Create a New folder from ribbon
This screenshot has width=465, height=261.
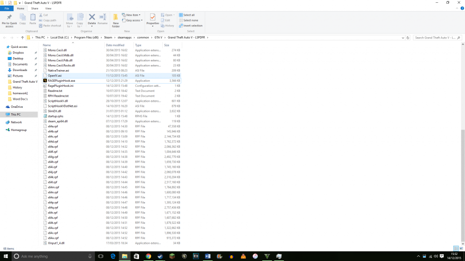pos(116,20)
